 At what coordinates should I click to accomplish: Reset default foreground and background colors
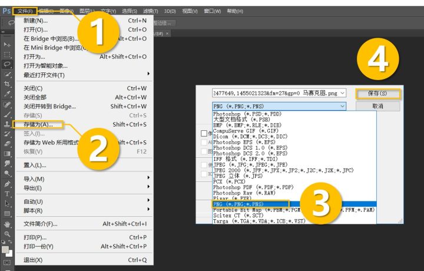(3, 242)
